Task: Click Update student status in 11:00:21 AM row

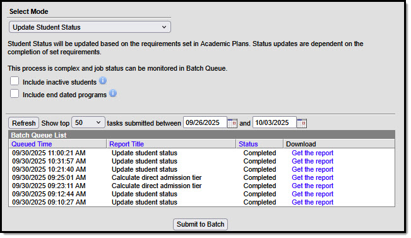Action: (x=145, y=153)
